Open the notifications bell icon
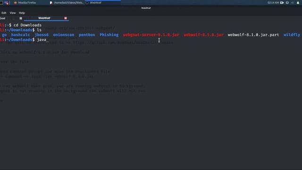 point(298,3)
